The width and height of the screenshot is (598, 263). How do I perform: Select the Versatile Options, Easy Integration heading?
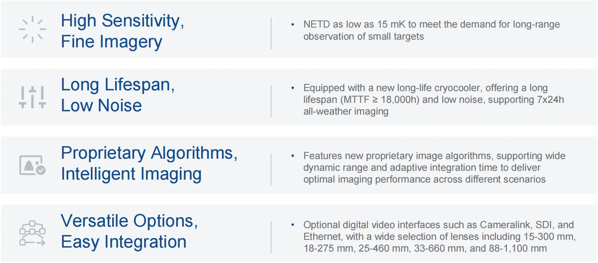[129, 231]
